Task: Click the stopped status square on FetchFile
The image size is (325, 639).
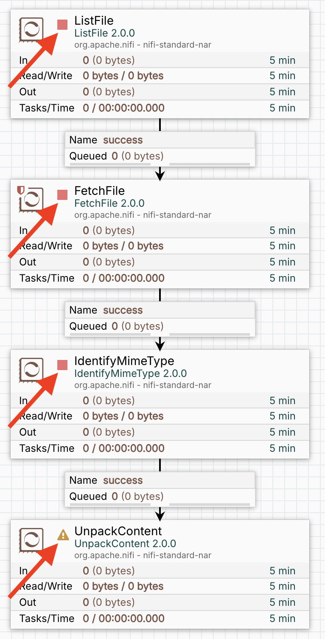Action: 62,195
